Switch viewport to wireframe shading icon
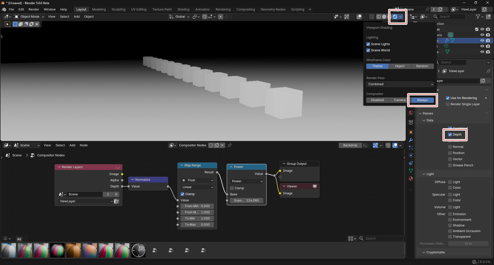This screenshot has width=494, height=265. 378,17
